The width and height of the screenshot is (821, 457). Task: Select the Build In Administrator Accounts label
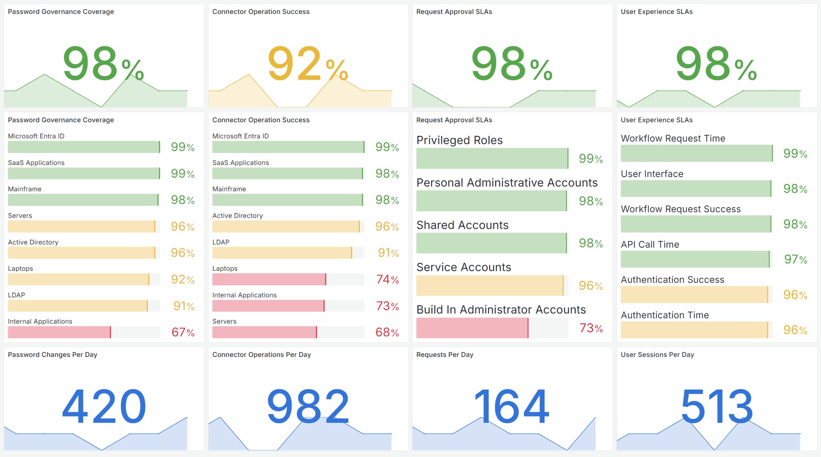coord(501,310)
